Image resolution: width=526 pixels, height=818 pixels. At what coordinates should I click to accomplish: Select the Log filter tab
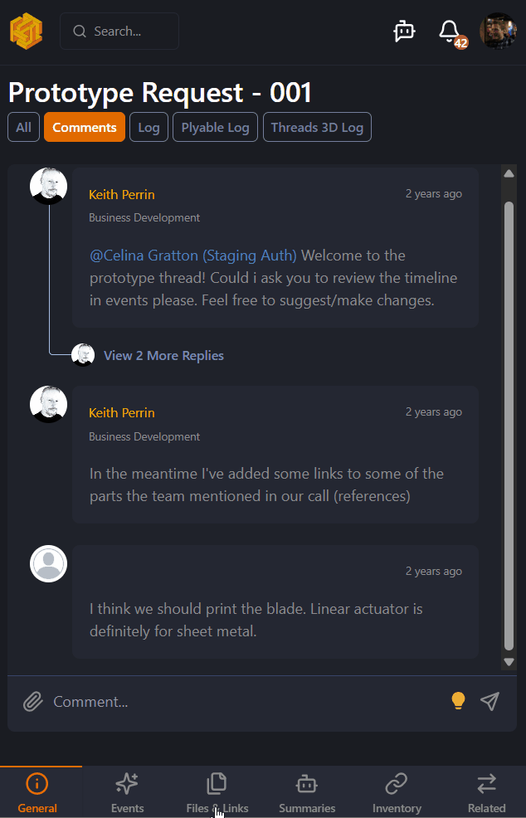tap(149, 128)
